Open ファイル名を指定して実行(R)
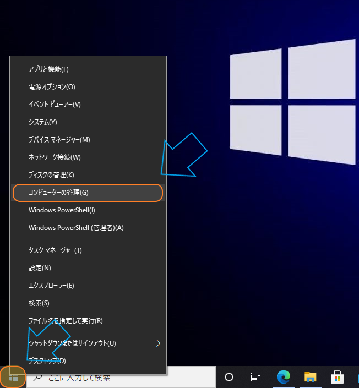 pos(88,321)
